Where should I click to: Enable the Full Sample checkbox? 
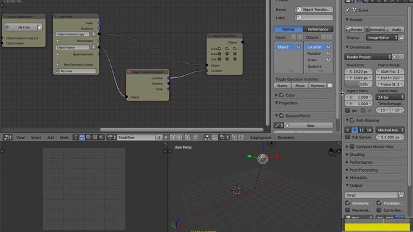click(x=348, y=137)
